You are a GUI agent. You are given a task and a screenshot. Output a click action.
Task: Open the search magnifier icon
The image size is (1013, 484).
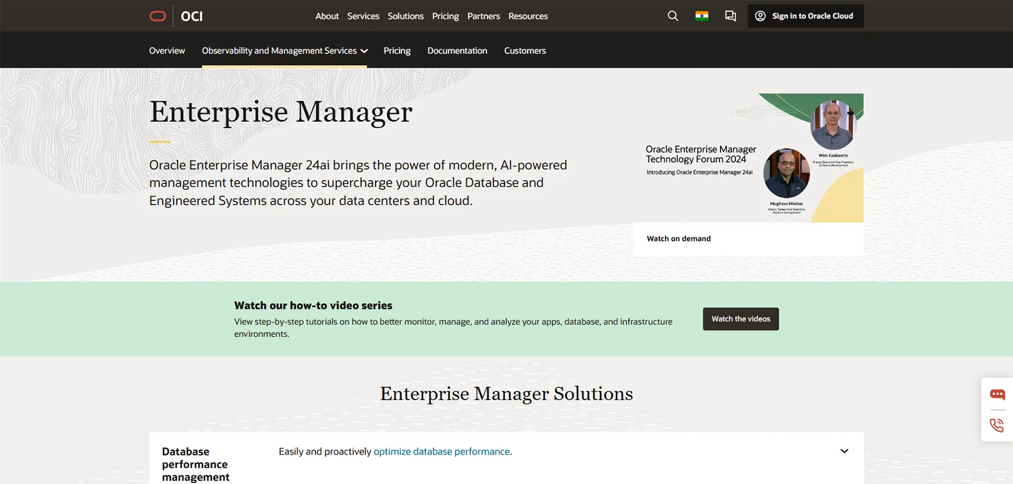pyautogui.click(x=673, y=16)
